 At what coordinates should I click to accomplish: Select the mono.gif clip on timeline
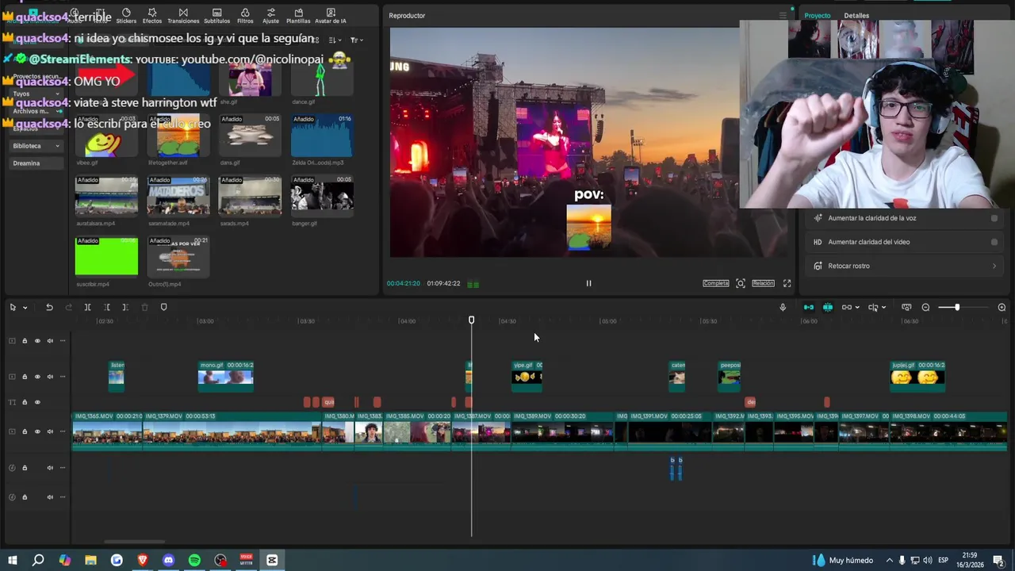point(225,377)
